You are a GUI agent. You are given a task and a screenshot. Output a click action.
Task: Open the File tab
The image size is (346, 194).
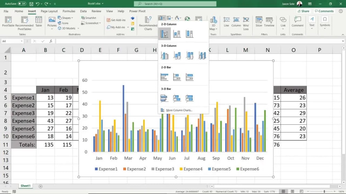(6, 11)
